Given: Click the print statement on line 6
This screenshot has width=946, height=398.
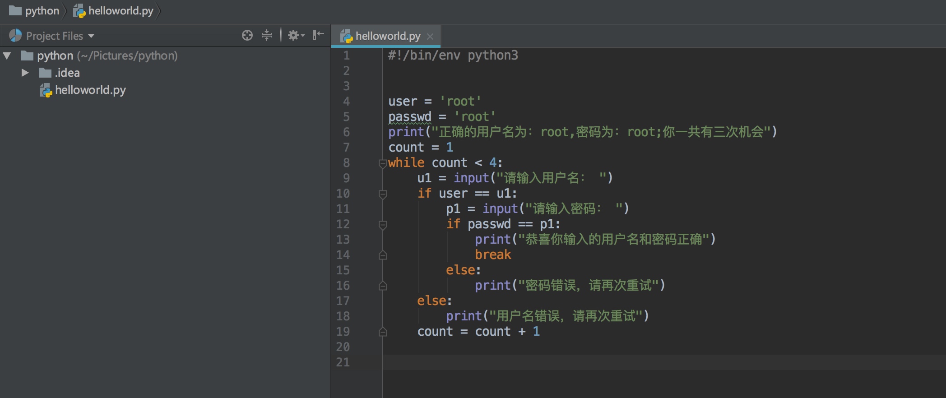Looking at the screenshot, I should (x=583, y=132).
